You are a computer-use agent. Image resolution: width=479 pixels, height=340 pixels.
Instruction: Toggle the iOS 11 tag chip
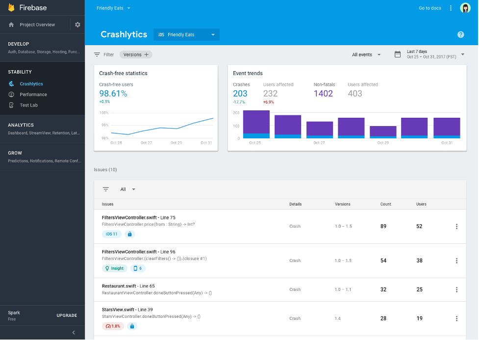[111, 234]
